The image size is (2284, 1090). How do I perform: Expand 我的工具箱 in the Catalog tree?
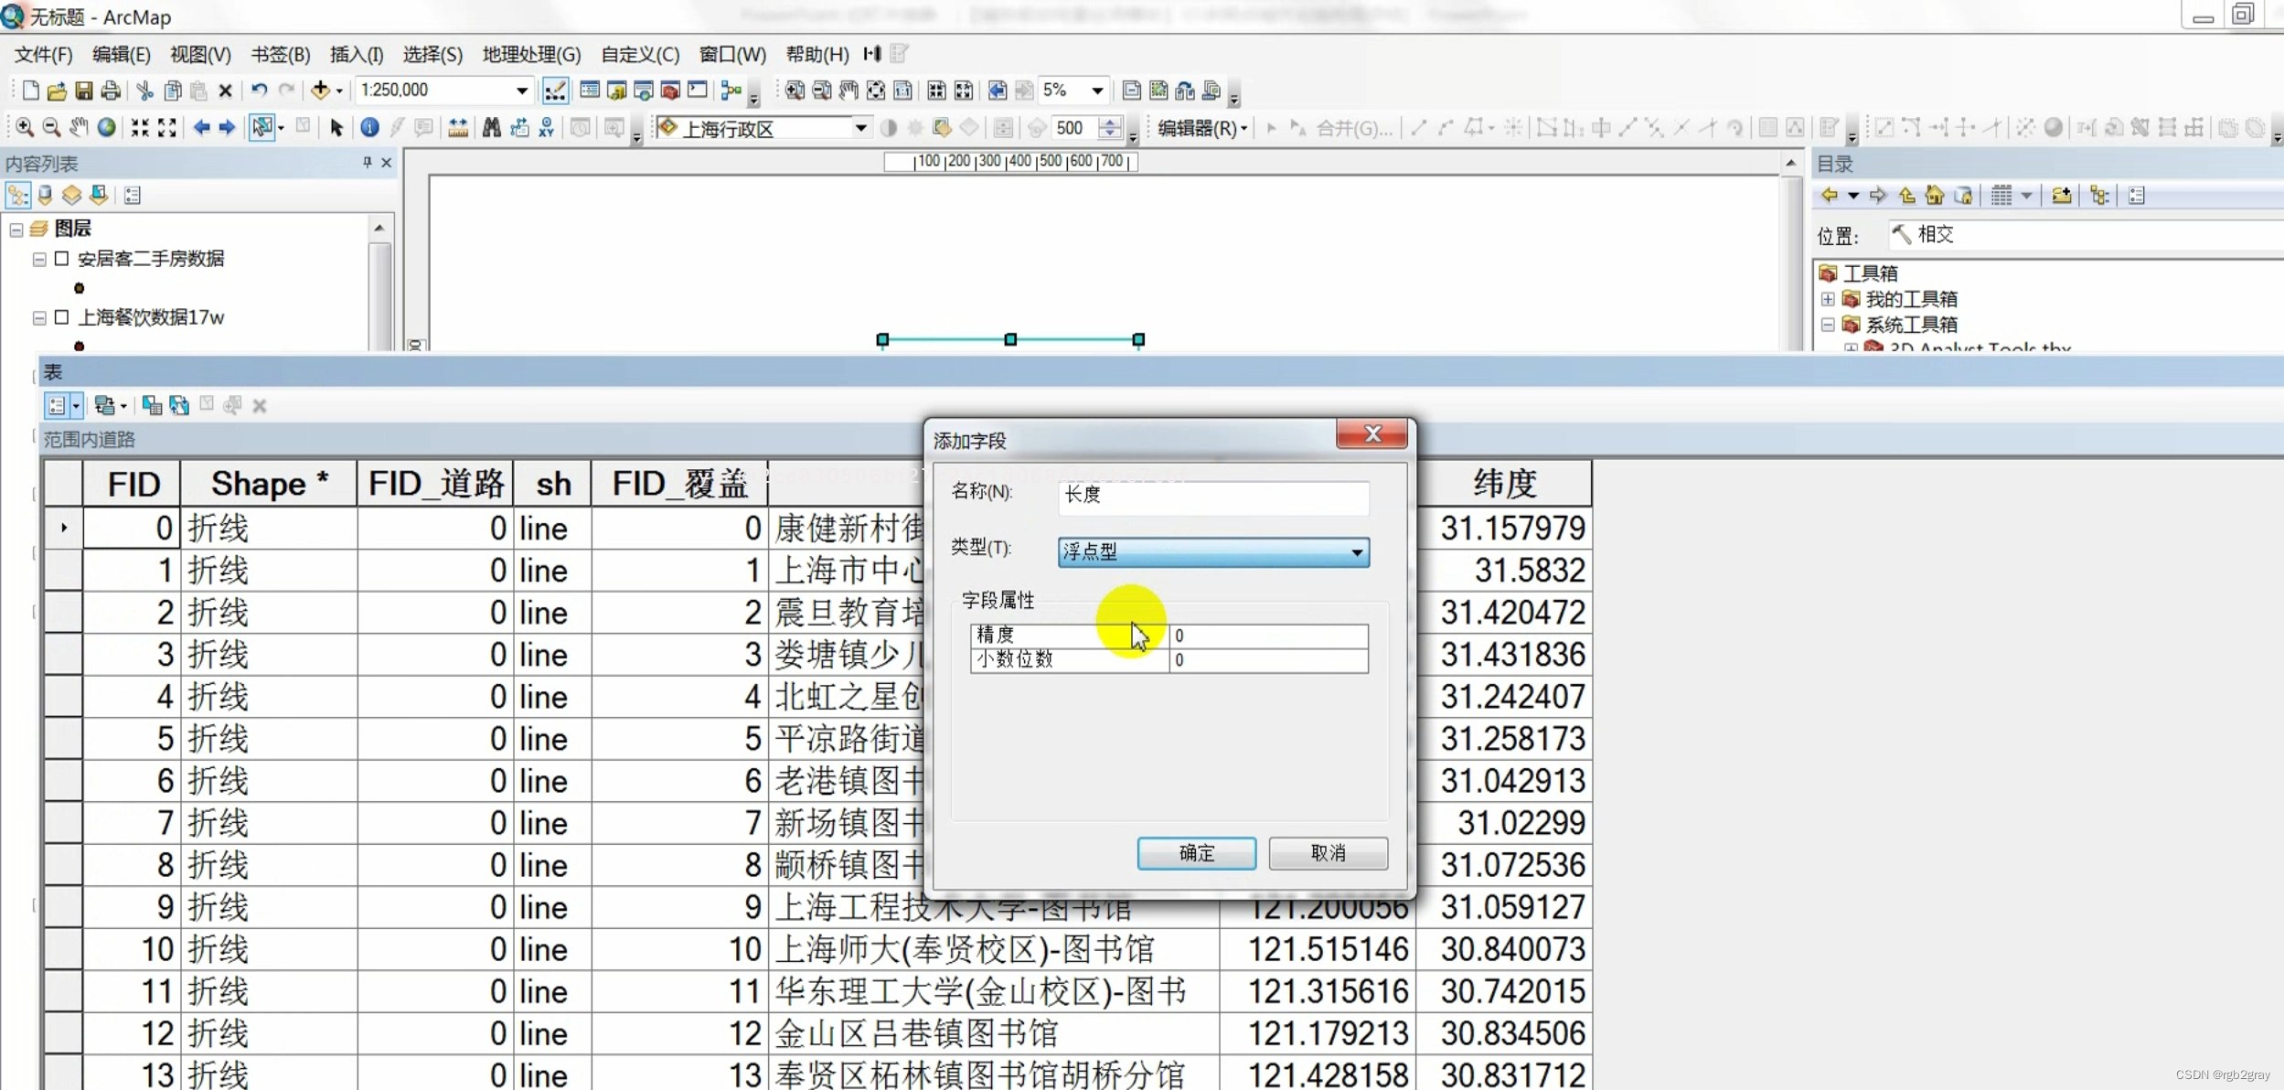click(1827, 299)
